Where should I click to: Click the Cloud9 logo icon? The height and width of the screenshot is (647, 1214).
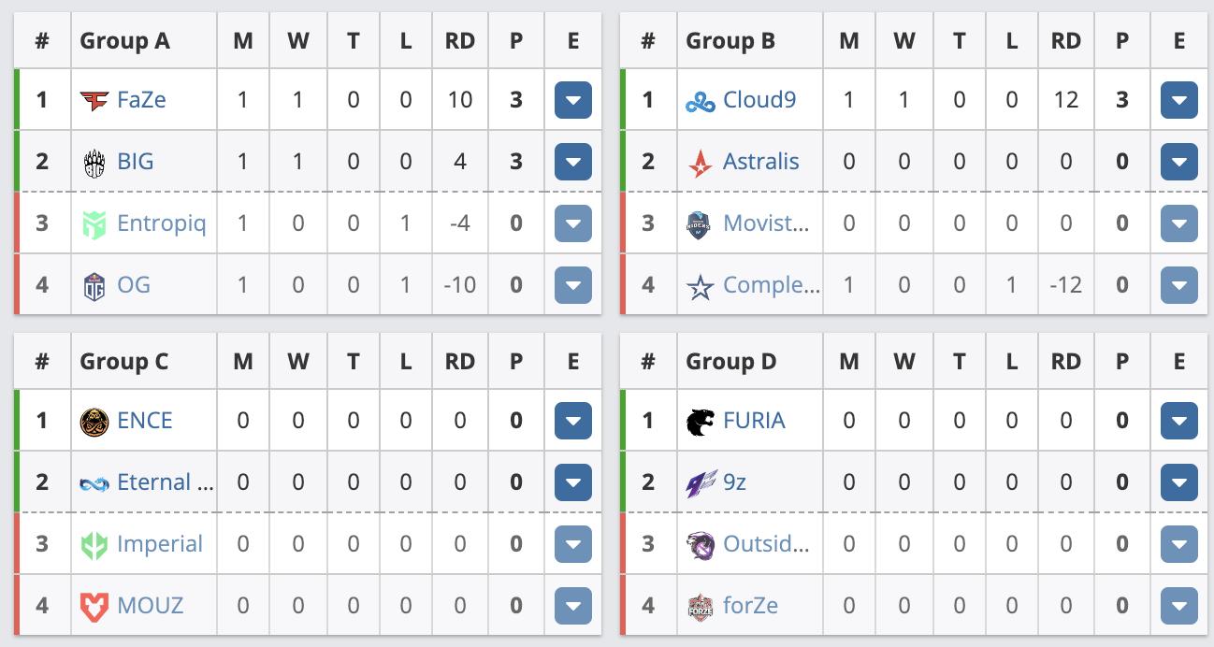[701, 100]
